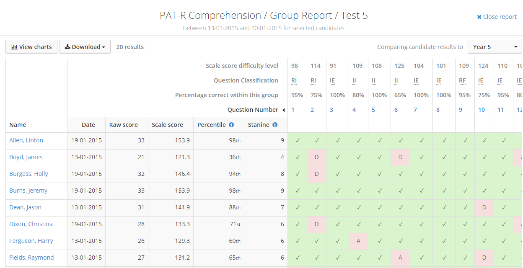
Task: Click Ferguson, Harry's scale score 129.3
Action: 182,241
